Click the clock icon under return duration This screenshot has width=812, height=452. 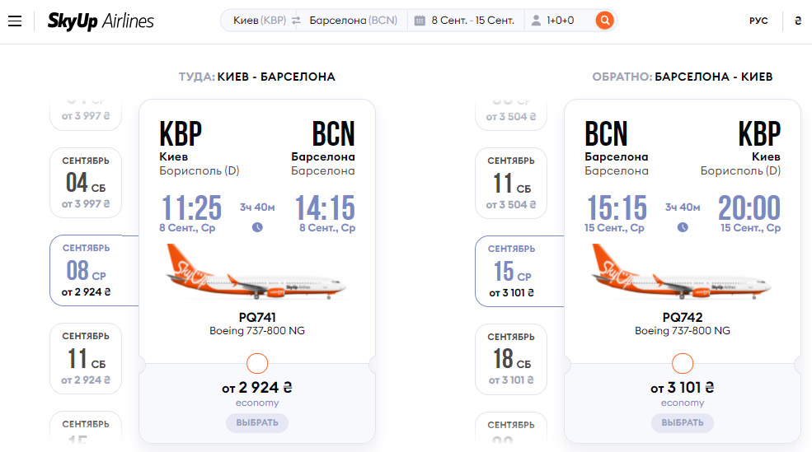tap(683, 227)
